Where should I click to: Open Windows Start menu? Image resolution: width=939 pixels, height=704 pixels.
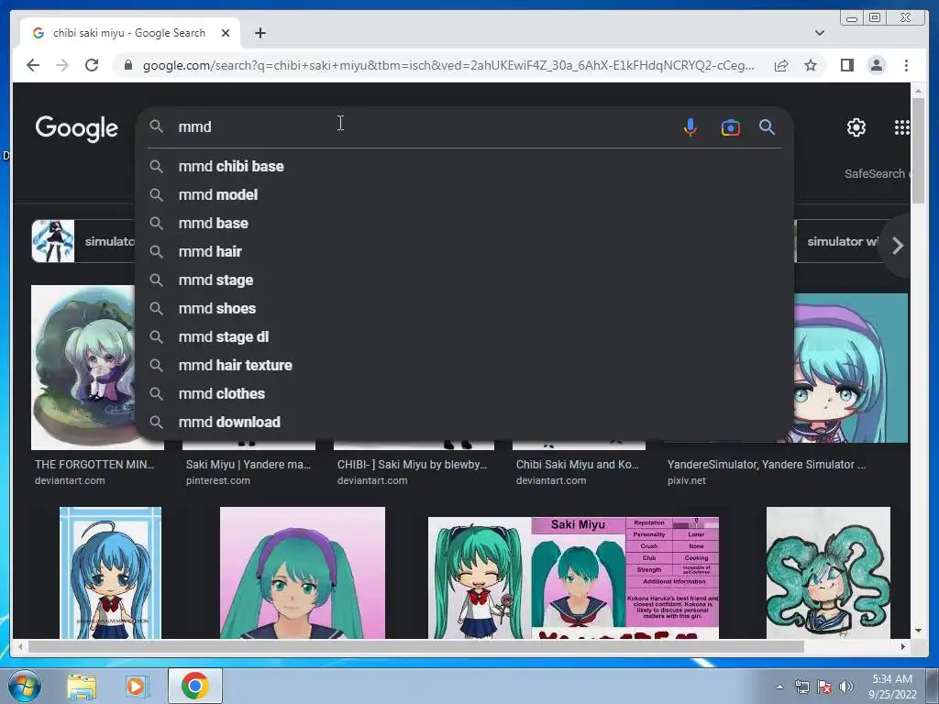click(23, 686)
